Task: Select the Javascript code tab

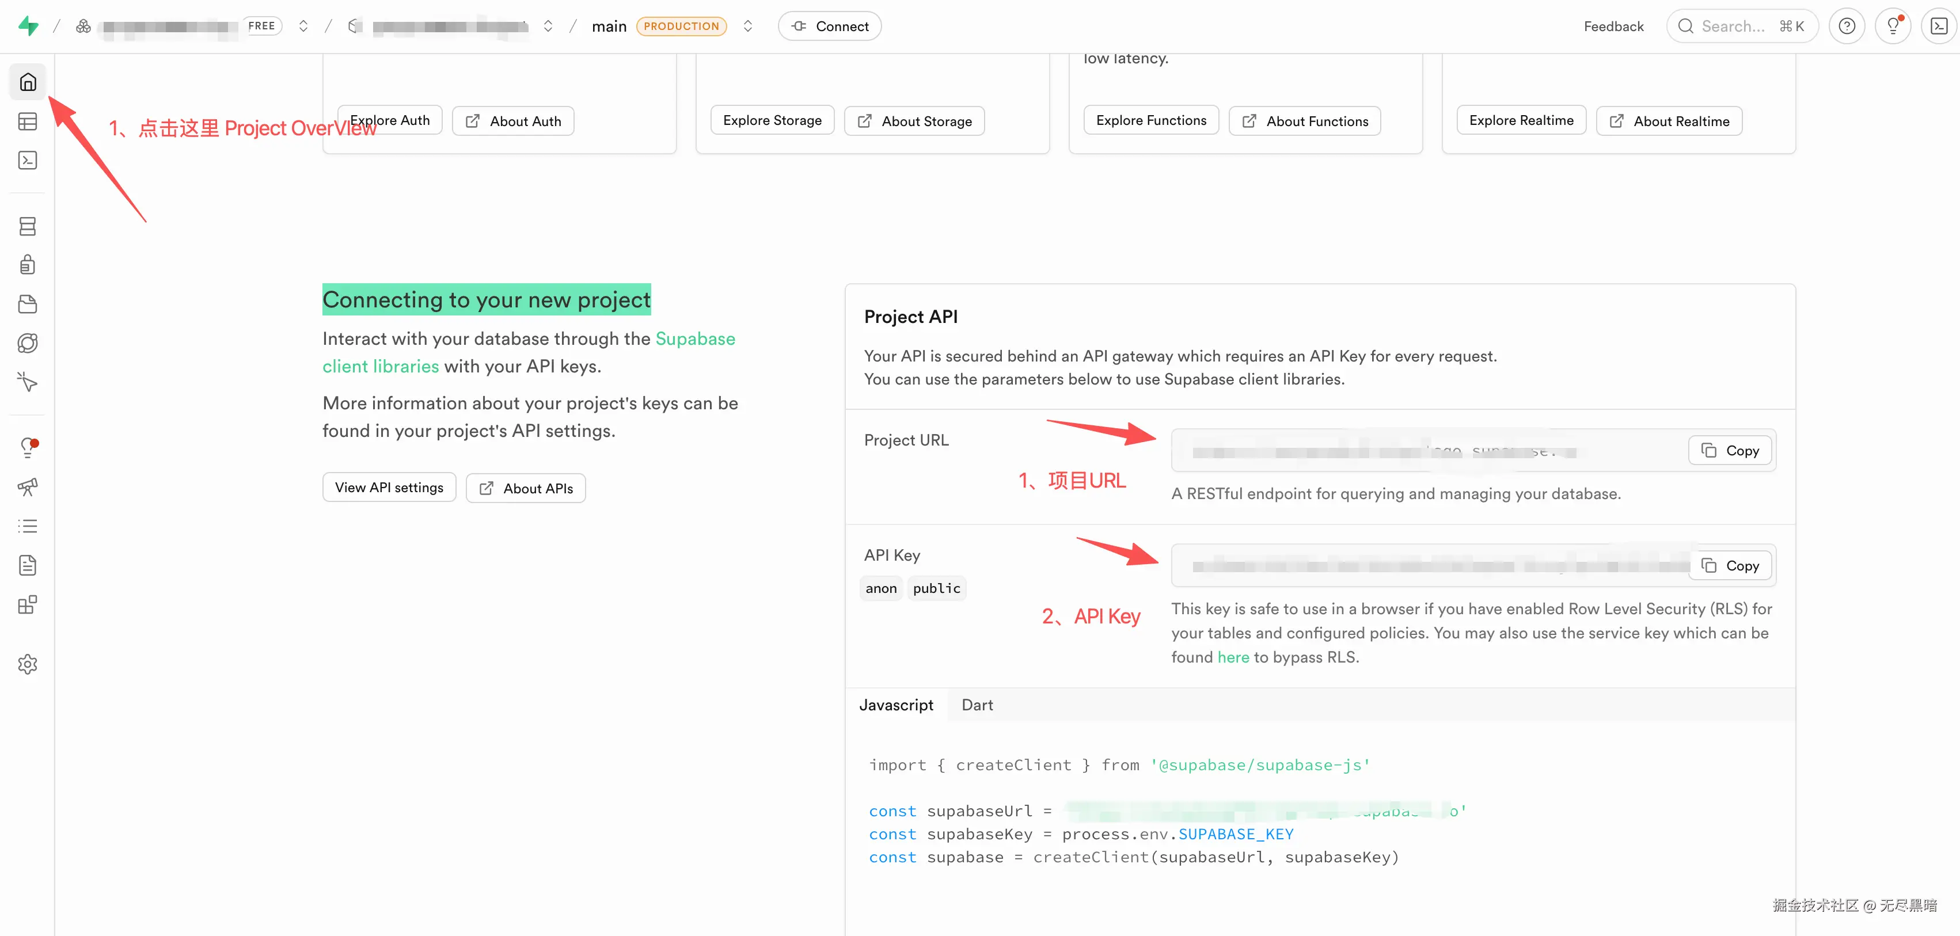Action: pyautogui.click(x=895, y=705)
